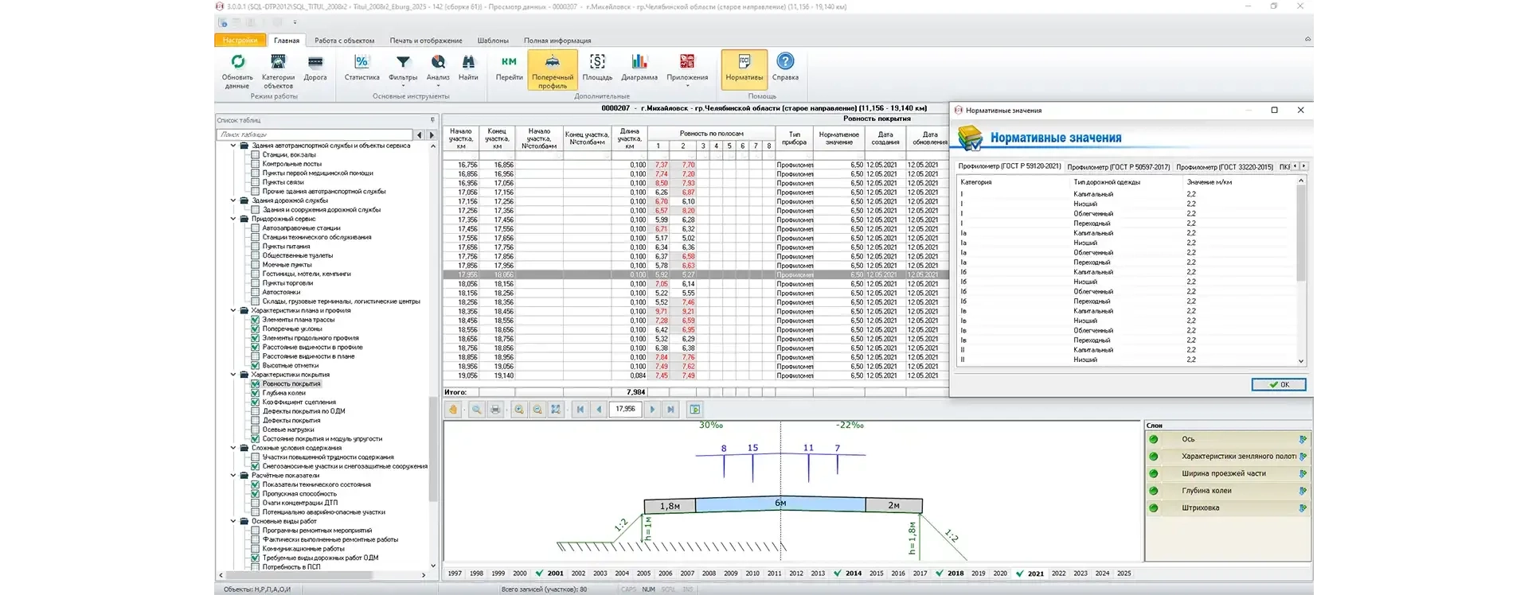Select the Площадь tool
The height and width of the screenshot is (595, 1528).
click(x=597, y=63)
